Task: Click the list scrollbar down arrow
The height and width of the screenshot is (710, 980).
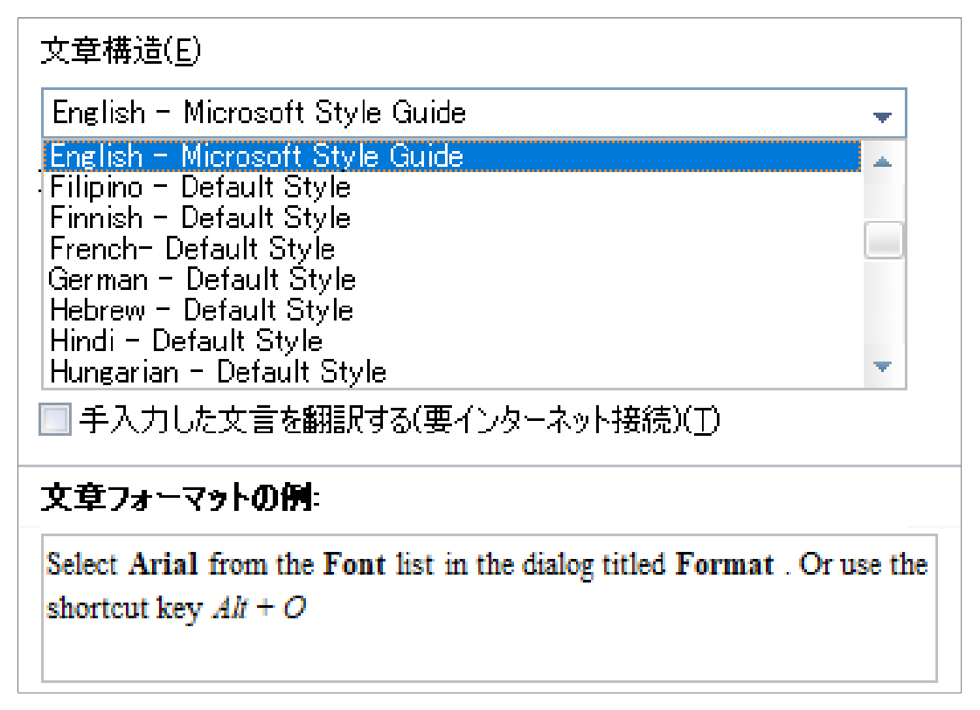Action: [x=882, y=366]
